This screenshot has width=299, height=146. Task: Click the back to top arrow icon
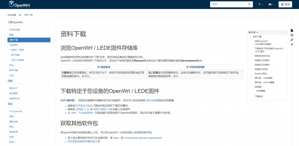click(x=292, y=44)
